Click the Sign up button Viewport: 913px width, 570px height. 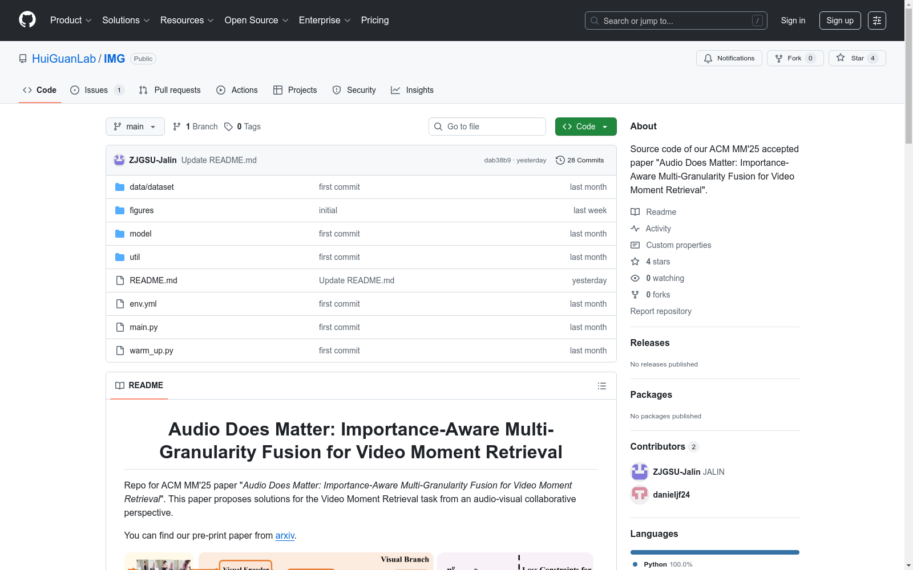840,21
